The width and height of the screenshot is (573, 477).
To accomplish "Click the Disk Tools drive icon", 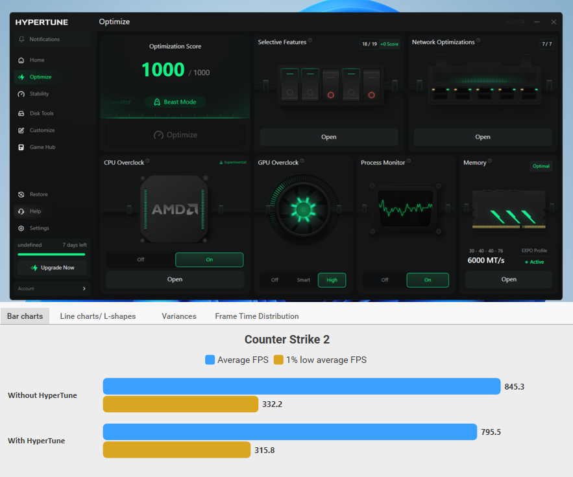I will point(21,113).
